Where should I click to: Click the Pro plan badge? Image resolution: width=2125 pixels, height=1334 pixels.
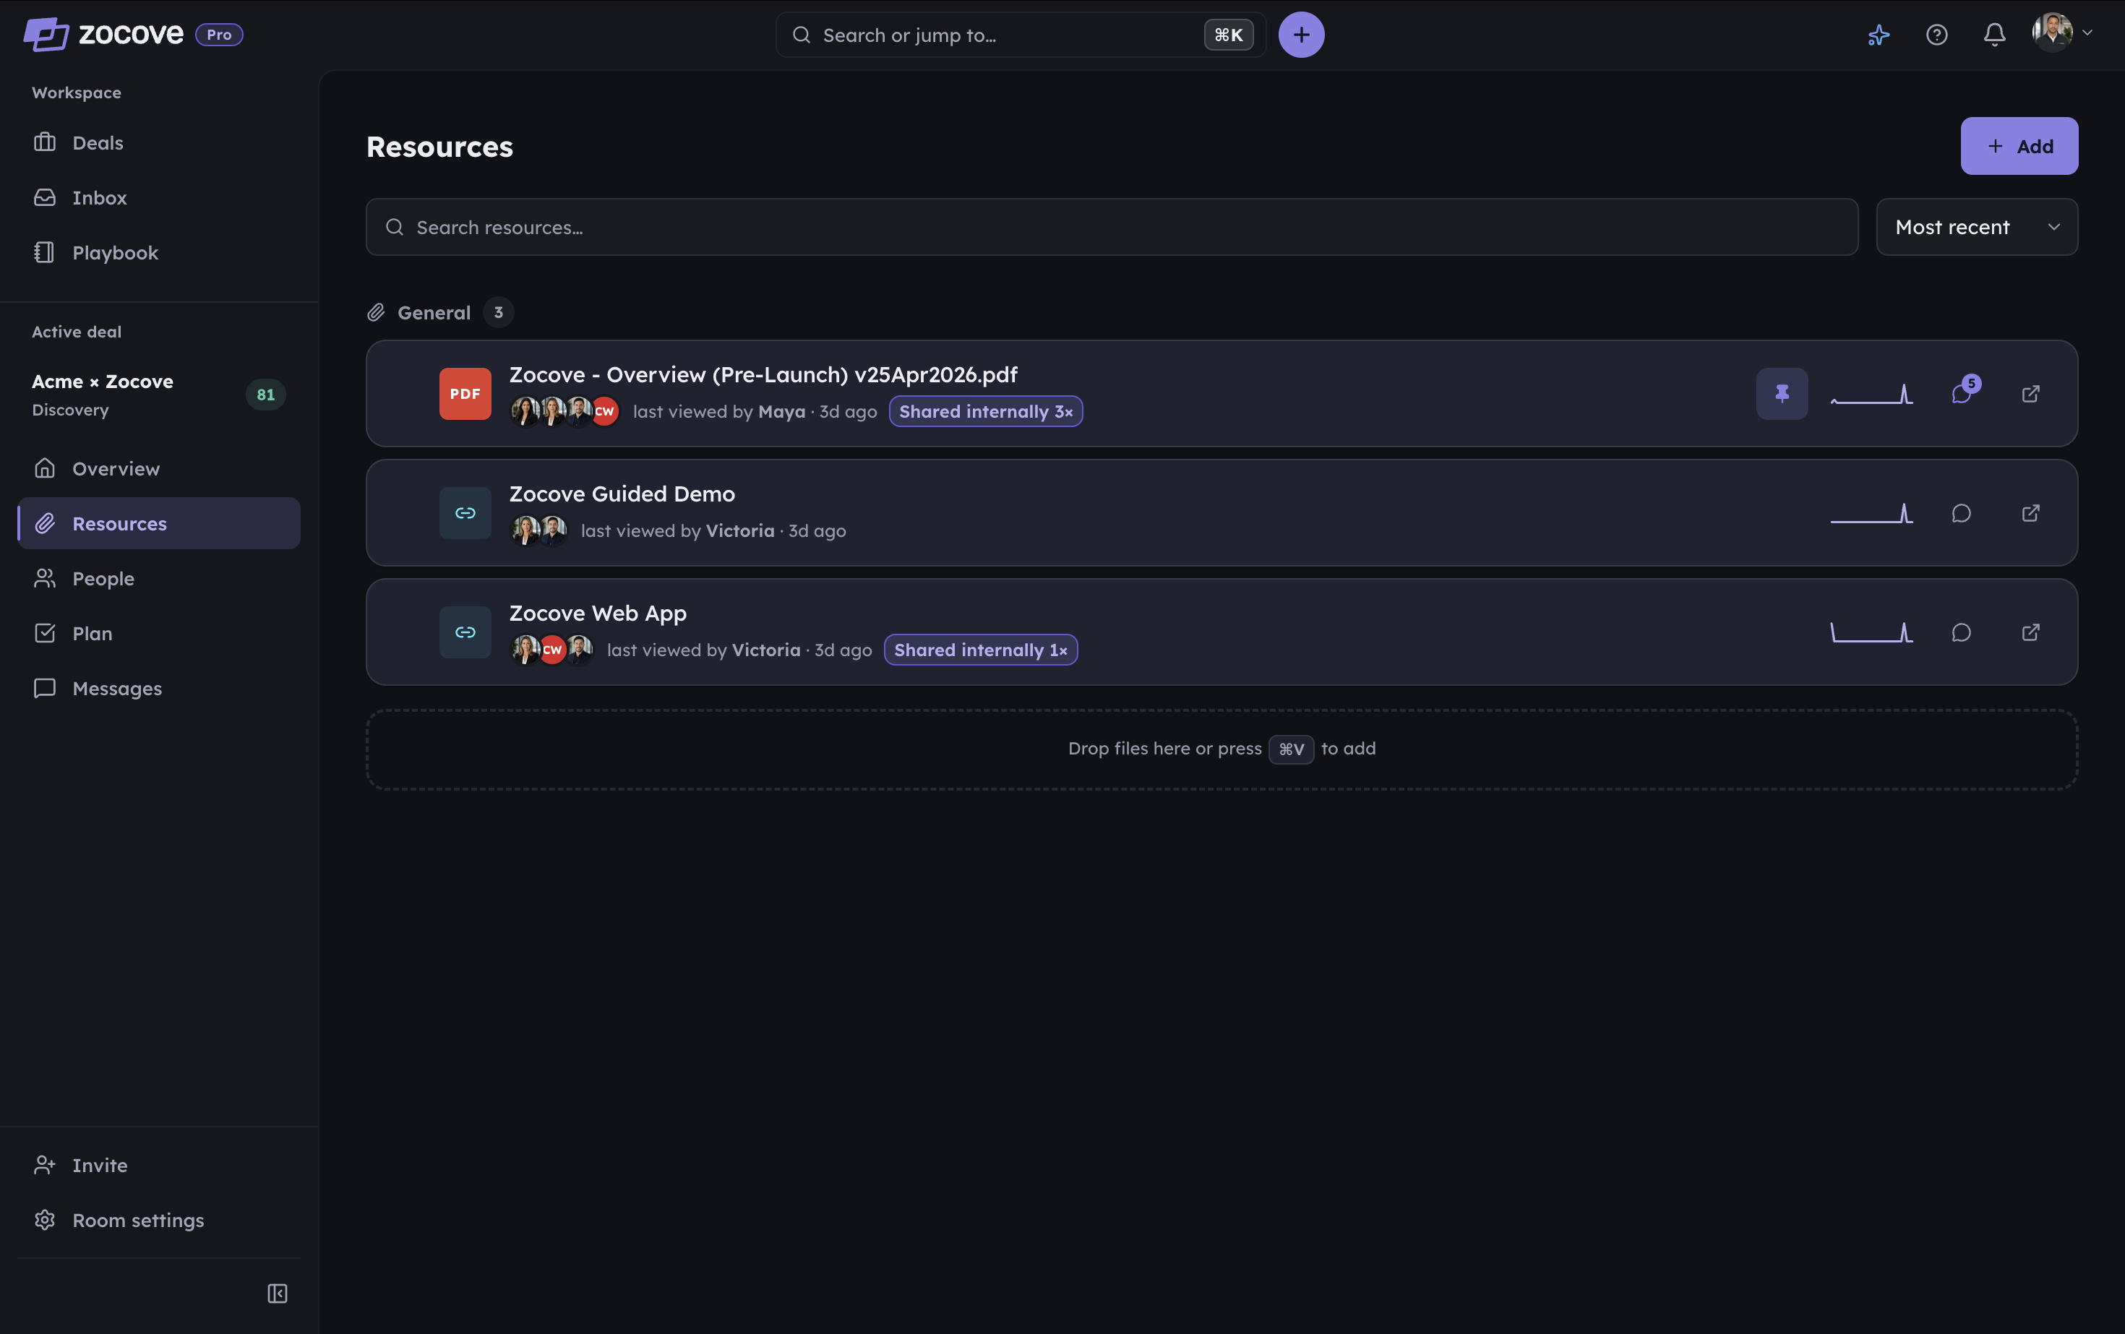point(219,35)
